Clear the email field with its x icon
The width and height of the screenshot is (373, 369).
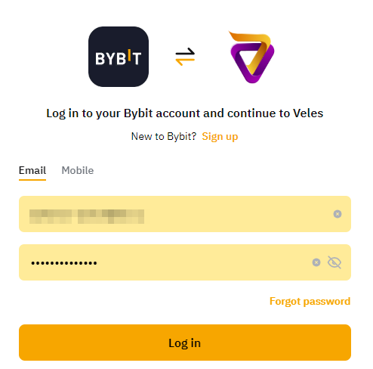click(338, 214)
